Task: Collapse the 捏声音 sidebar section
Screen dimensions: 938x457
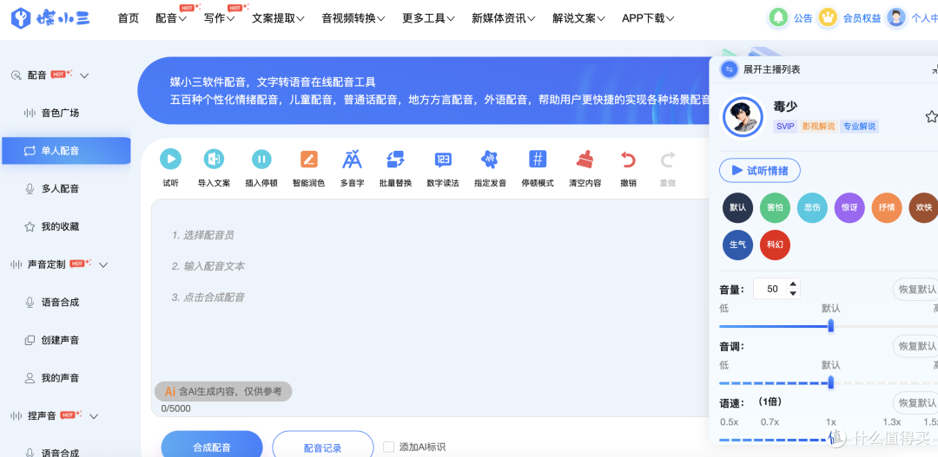Action: (93, 415)
